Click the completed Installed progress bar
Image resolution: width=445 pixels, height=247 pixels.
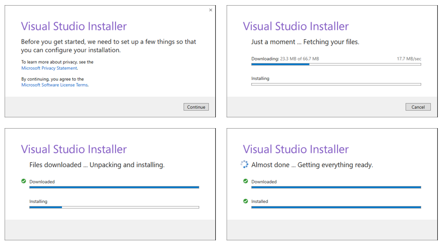click(336, 207)
